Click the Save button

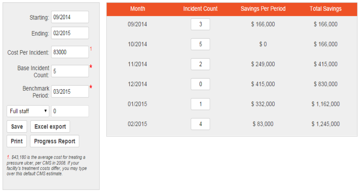click(17, 126)
